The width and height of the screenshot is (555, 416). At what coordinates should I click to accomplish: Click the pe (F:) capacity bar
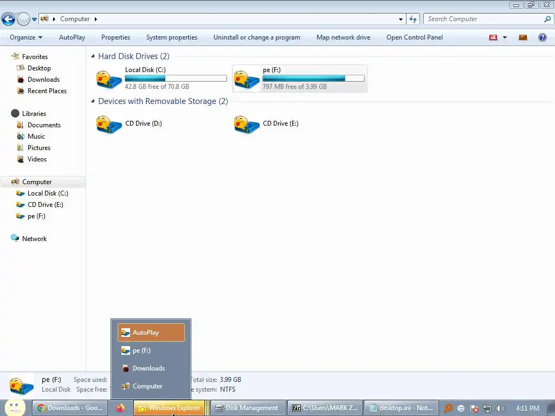pyautogui.click(x=313, y=78)
